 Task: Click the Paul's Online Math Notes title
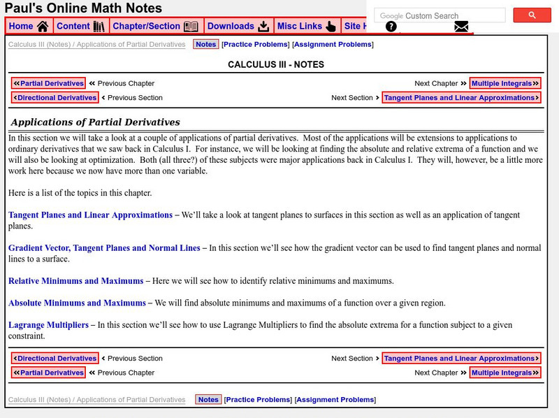click(x=83, y=8)
